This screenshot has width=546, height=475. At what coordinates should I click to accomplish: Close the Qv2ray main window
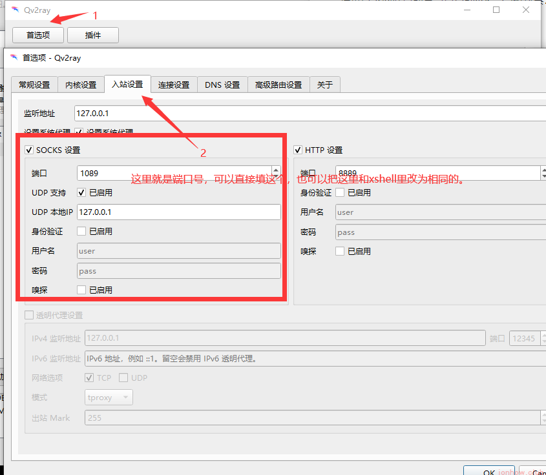click(526, 10)
